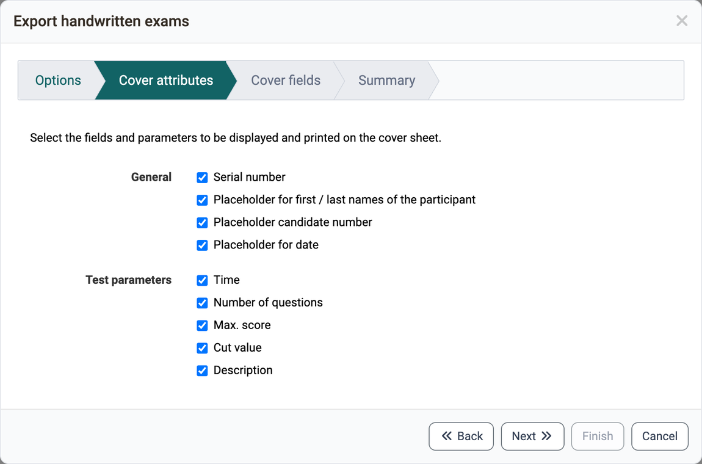The height and width of the screenshot is (464, 702).
Task: Uncheck the Serial number checkbox
Action: [203, 178]
